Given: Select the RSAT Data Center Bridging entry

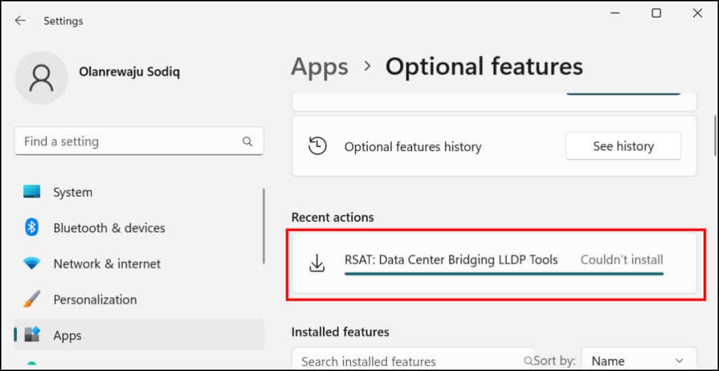Looking at the screenshot, I should pyautogui.click(x=451, y=260).
